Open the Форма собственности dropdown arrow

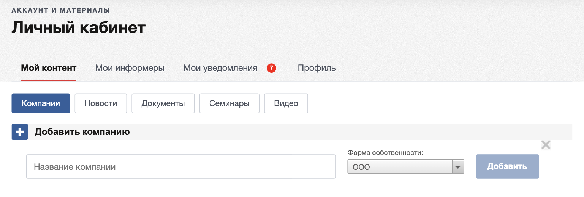click(458, 167)
